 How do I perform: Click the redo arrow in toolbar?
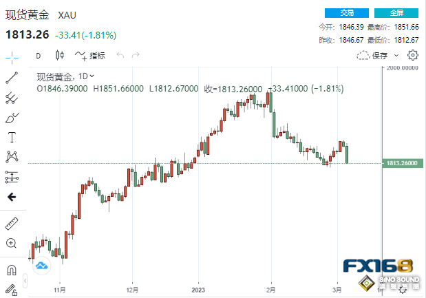[136, 55]
